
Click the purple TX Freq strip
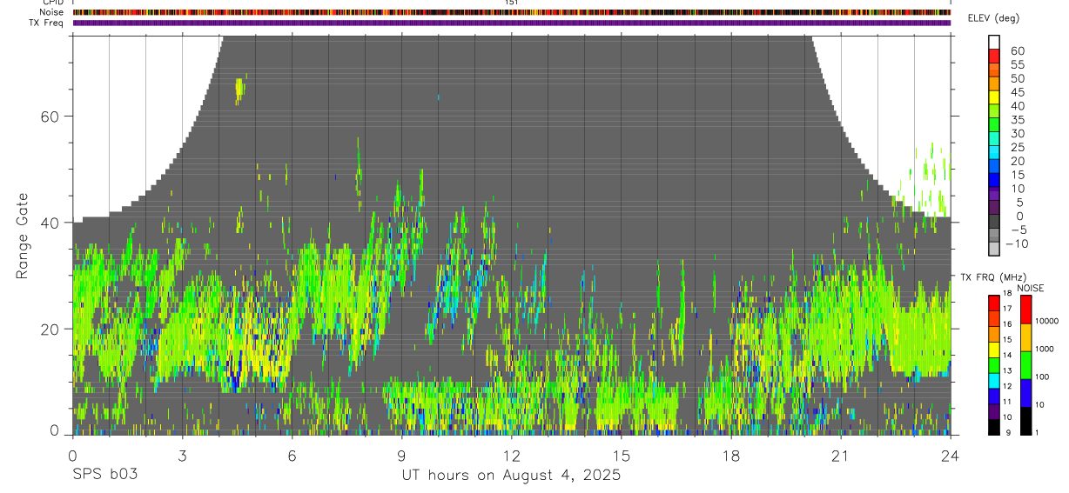pyautogui.click(x=511, y=23)
